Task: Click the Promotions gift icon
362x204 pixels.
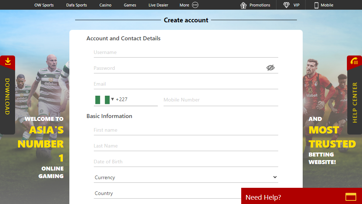Action: coord(243,5)
